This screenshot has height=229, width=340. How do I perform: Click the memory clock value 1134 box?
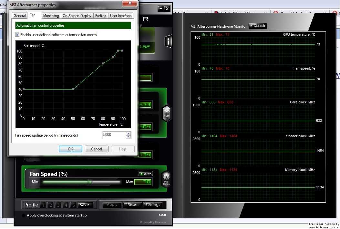144,155
